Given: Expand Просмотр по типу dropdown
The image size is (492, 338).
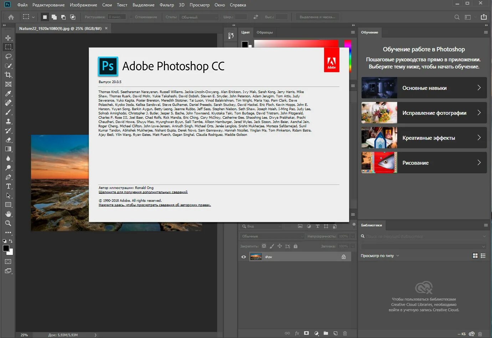Looking at the screenshot, I should 380,256.
